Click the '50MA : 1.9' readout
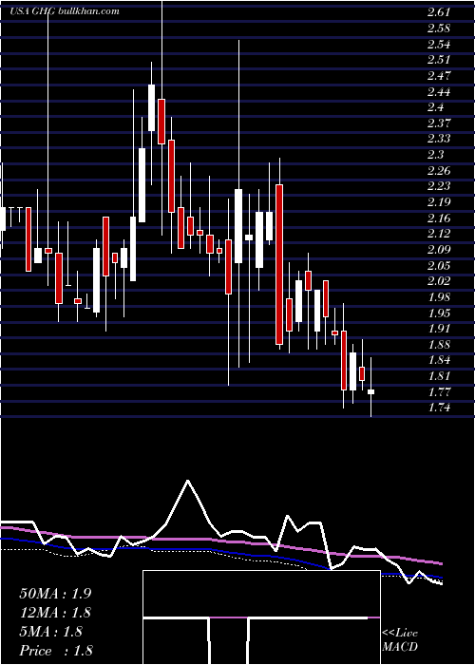Screen dimensions: 475x665 click(55, 594)
